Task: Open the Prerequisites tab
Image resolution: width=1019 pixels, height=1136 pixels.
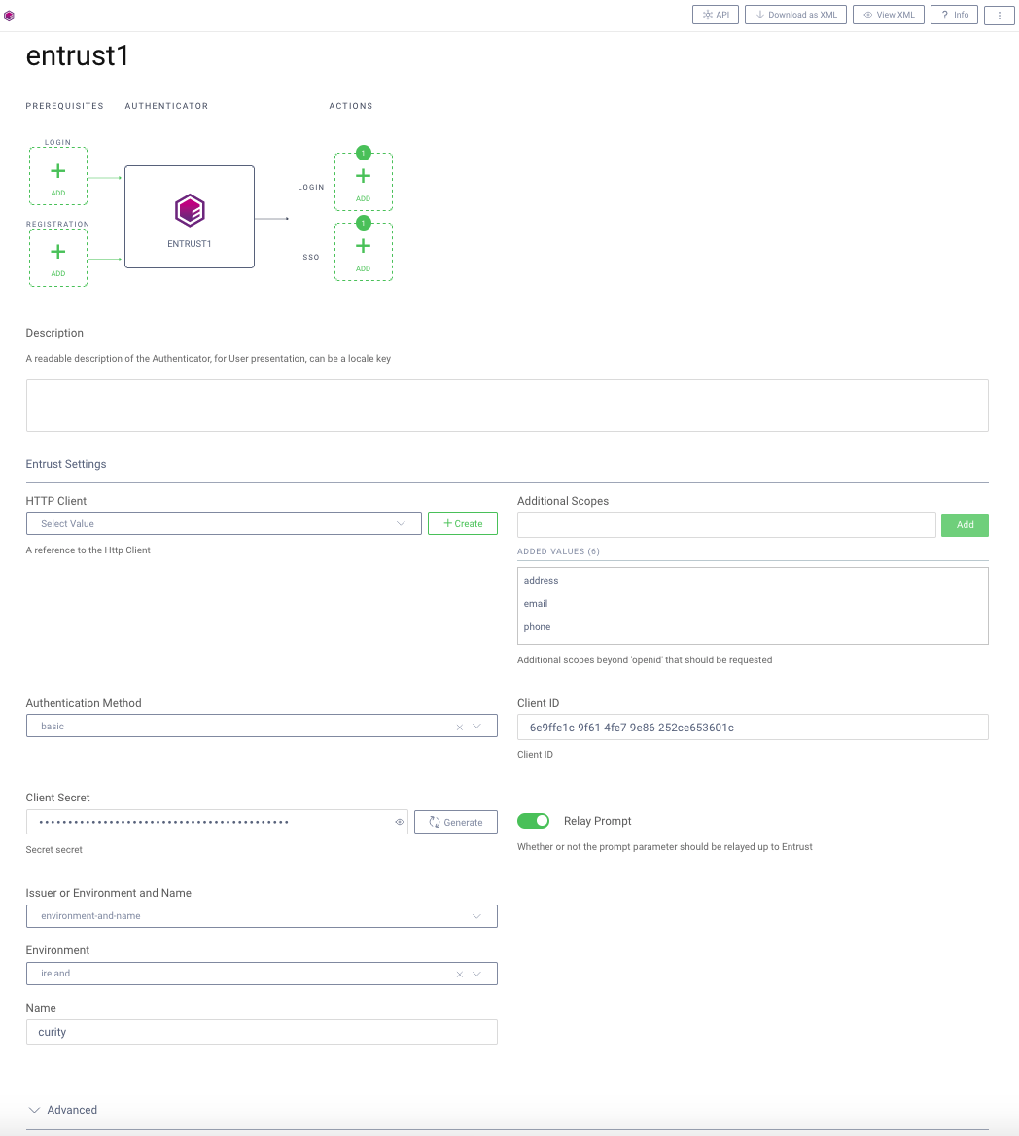Action: click(64, 106)
